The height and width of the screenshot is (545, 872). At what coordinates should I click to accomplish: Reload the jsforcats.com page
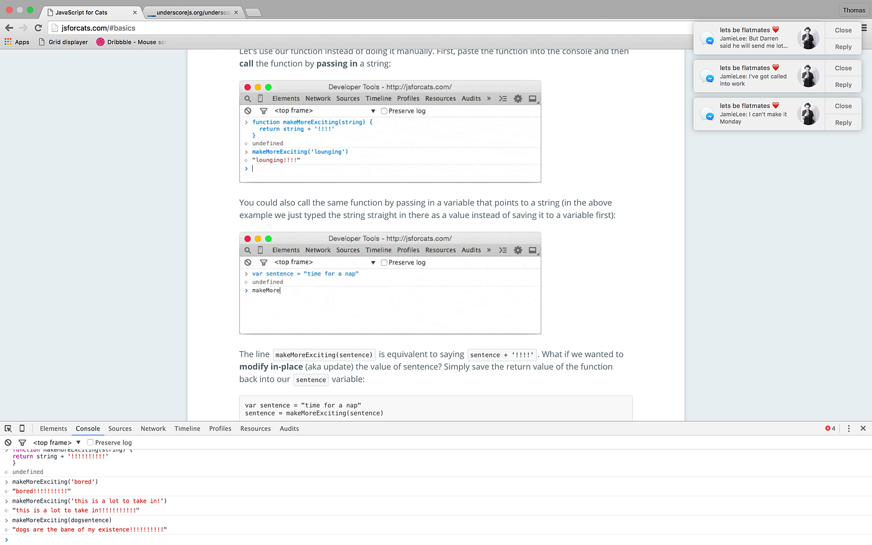point(37,27)
